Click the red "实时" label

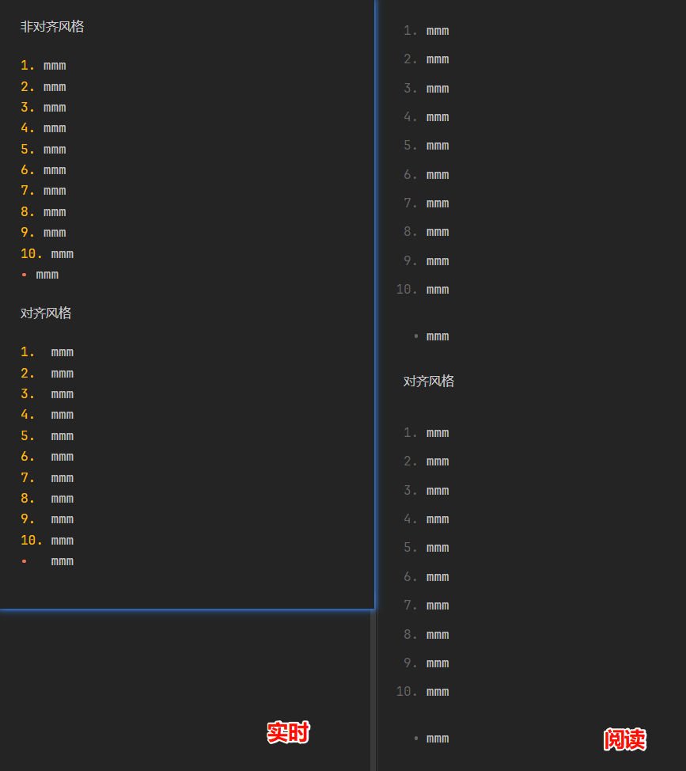pos(288,733)
